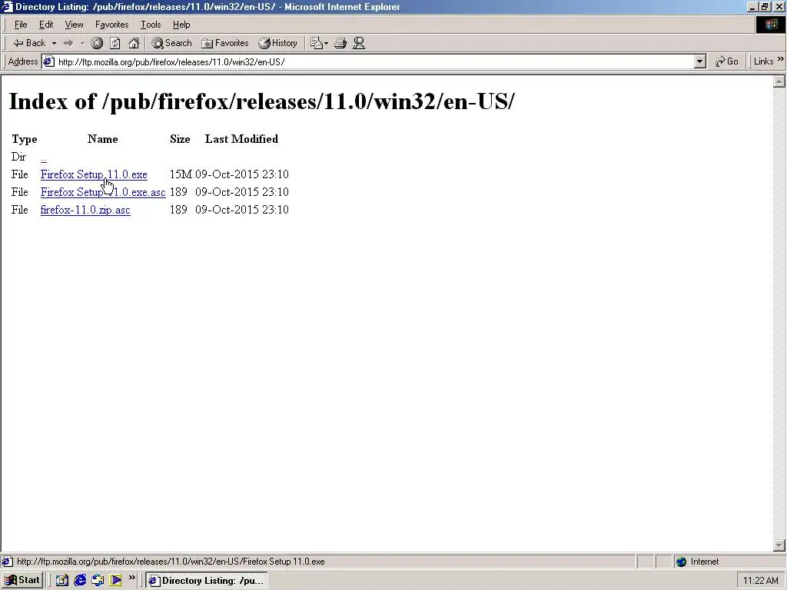Open the Favorites menu

pyautogui.click(x=112, y=25)
